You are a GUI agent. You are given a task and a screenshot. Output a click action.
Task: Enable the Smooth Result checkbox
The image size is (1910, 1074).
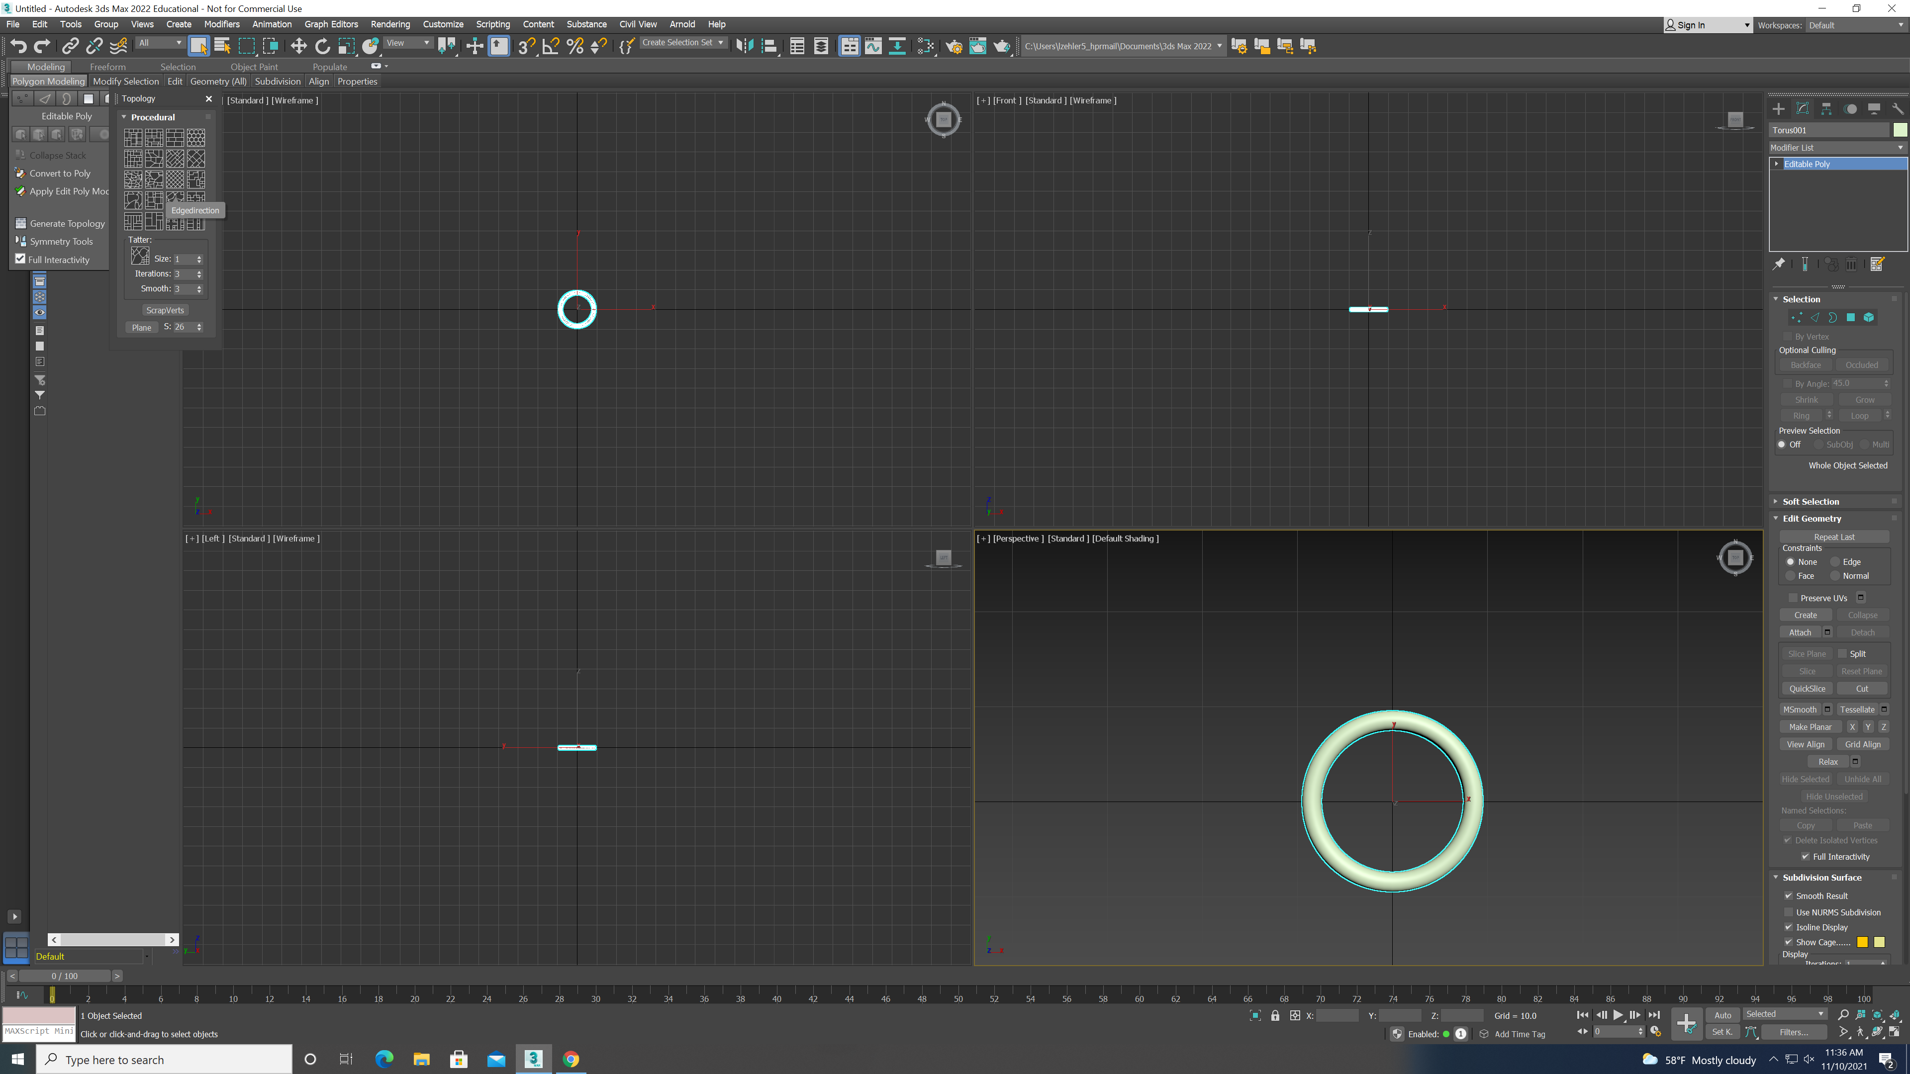click(1789, 895)
